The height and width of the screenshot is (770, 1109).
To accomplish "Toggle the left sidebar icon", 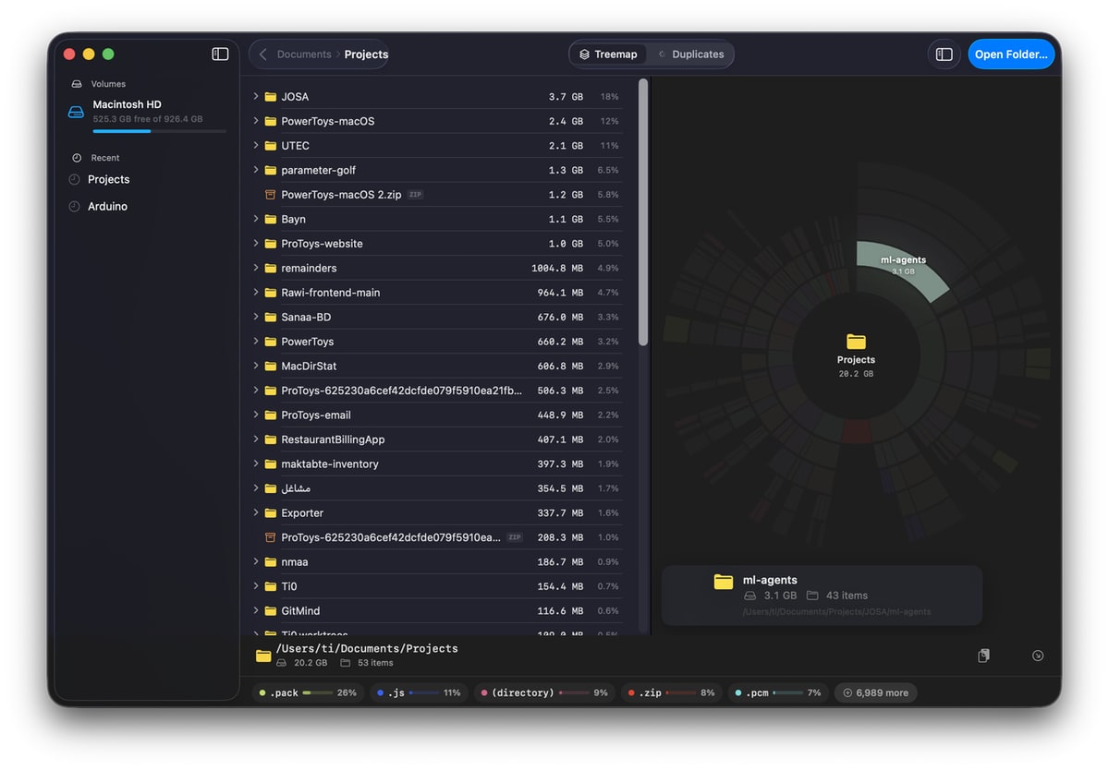I will pyautogui.click(x=220, y=54).
